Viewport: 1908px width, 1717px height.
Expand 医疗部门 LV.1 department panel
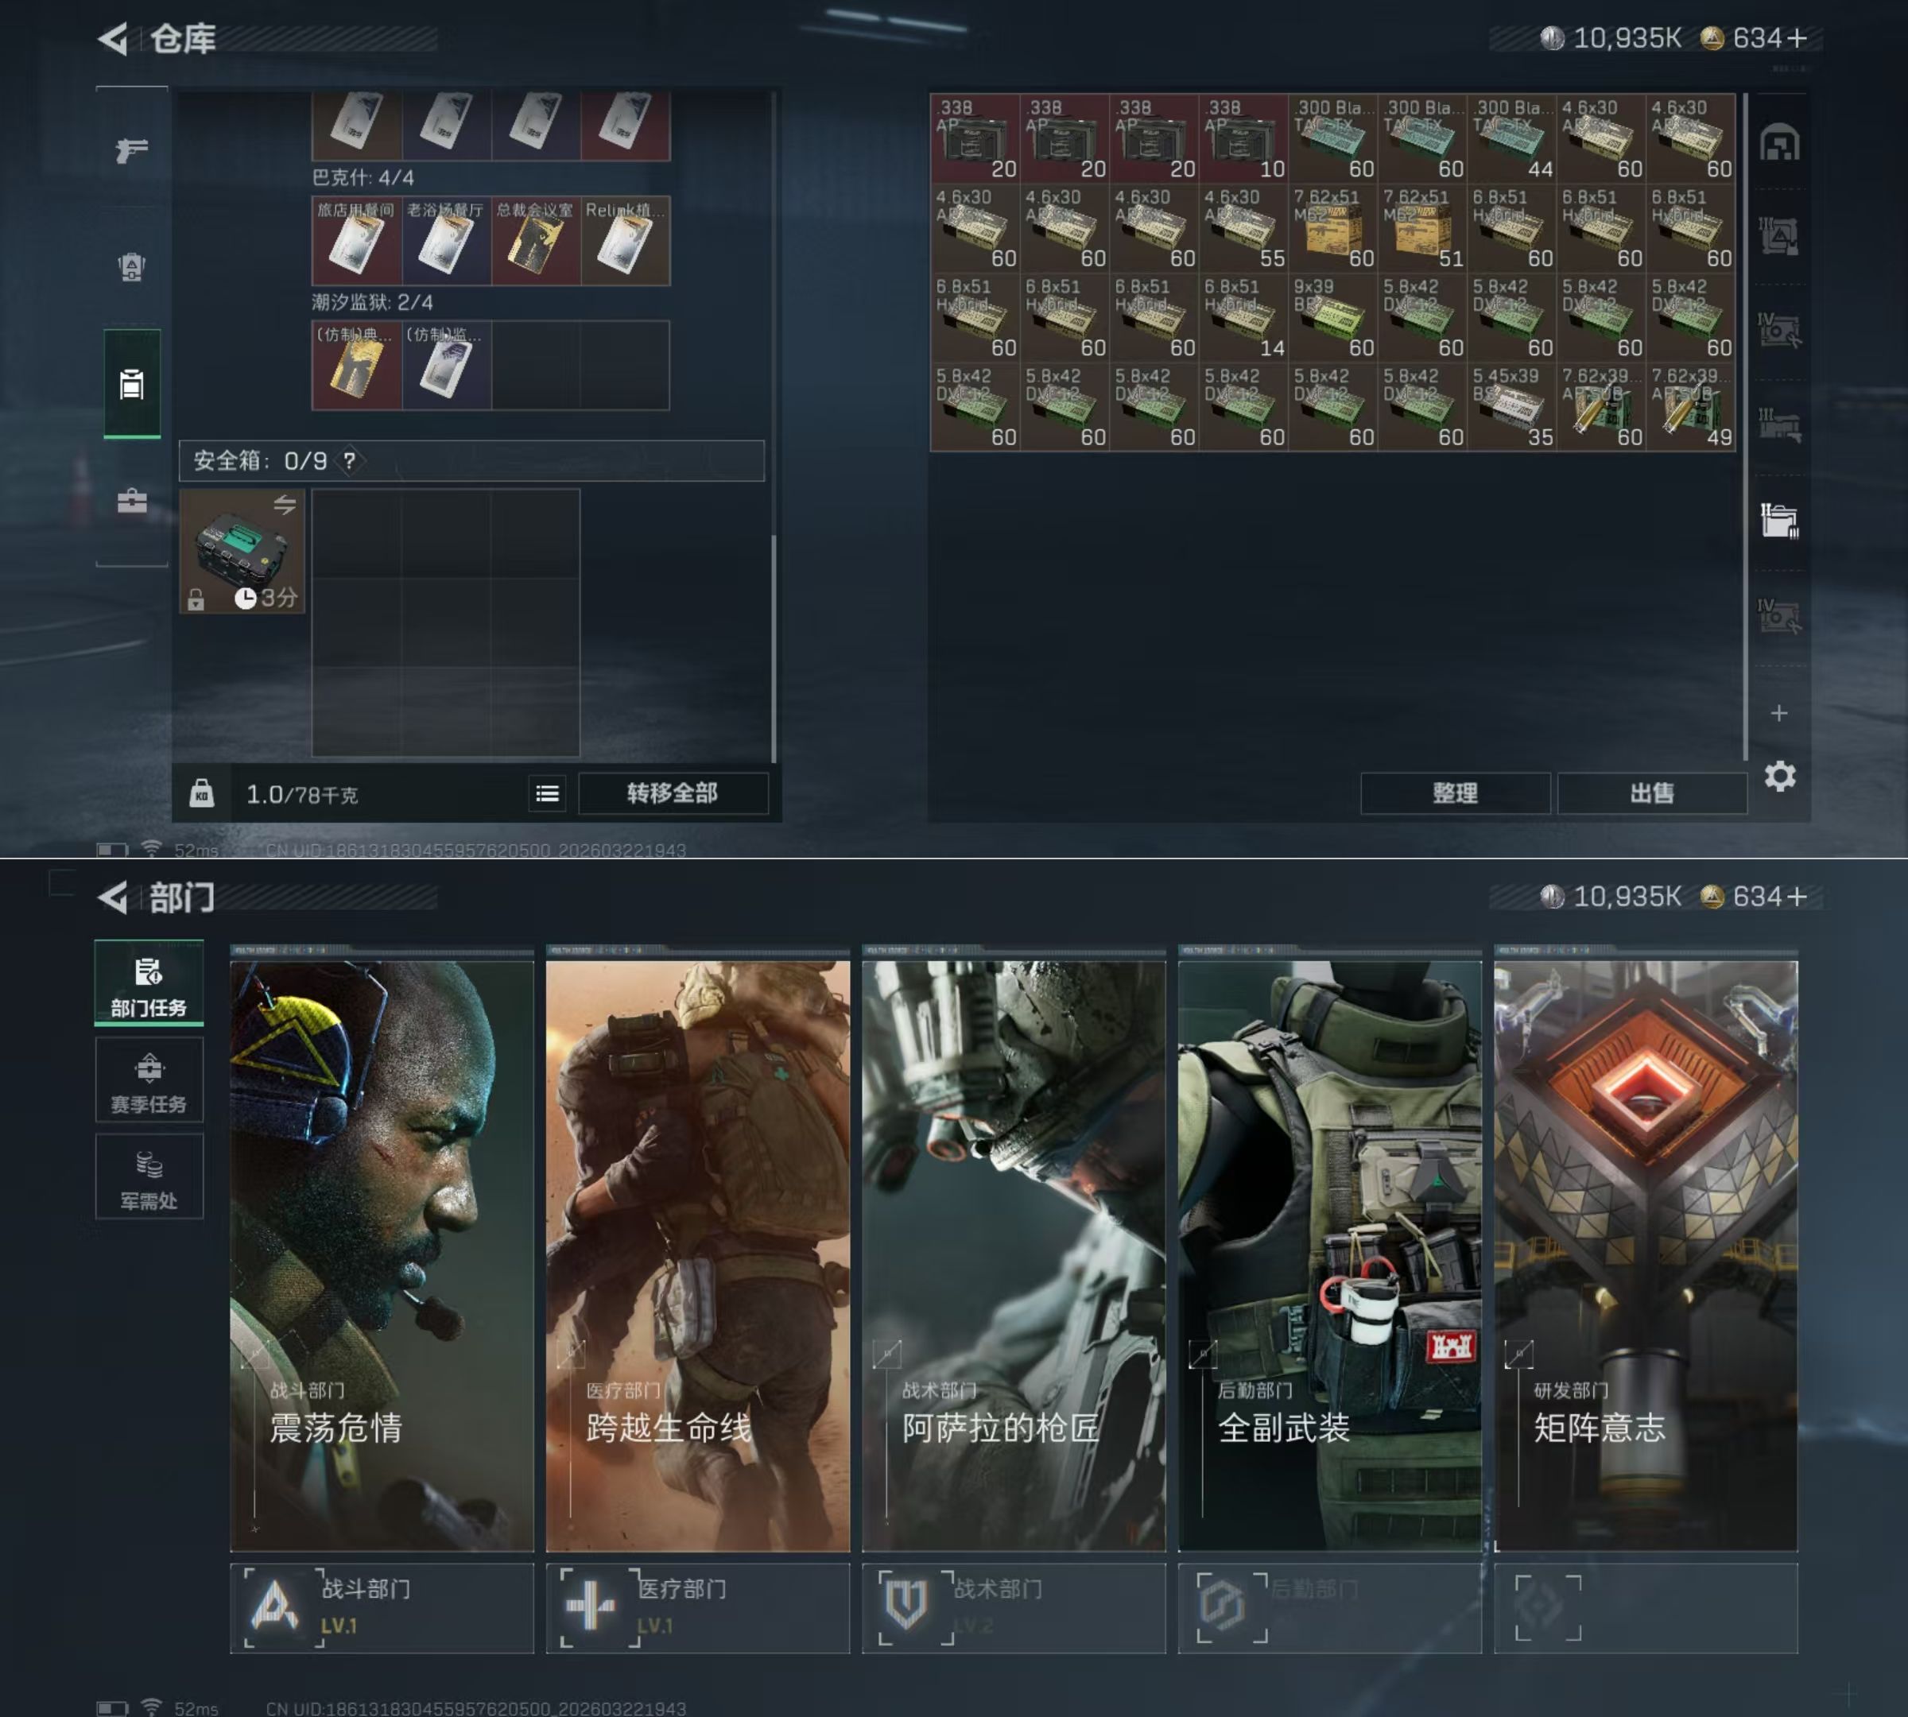[697, 1607]
